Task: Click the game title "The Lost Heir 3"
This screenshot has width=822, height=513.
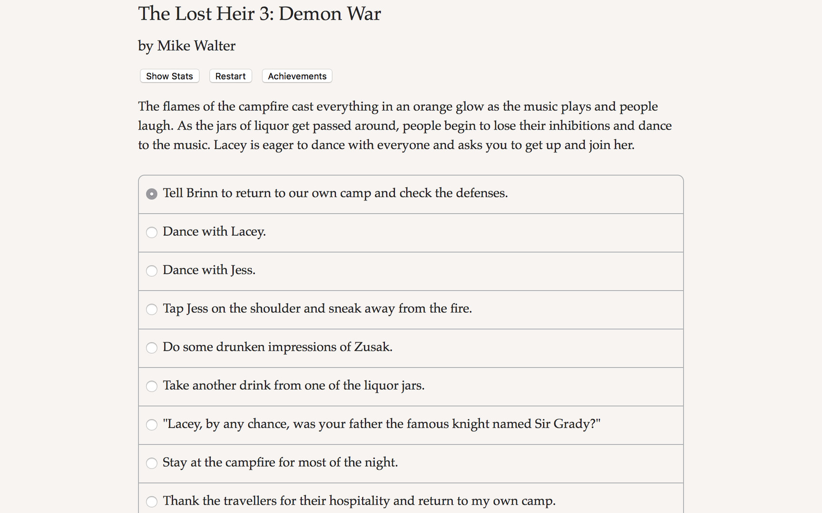Action: click(x=259, y=14)
